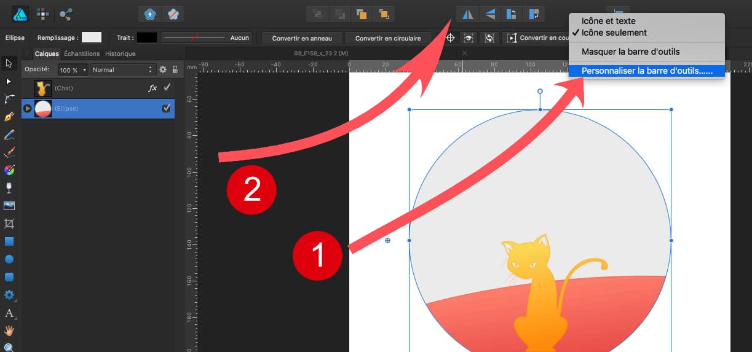Screen dimensions: 752x352
Task: Select the Corner tool
Action: pos(9,98)
